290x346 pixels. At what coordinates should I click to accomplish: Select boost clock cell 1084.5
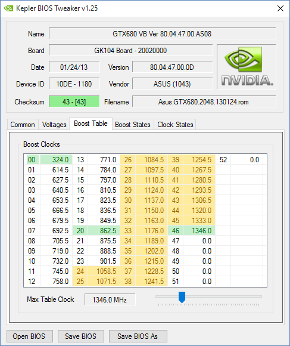(x=152, y=159)
